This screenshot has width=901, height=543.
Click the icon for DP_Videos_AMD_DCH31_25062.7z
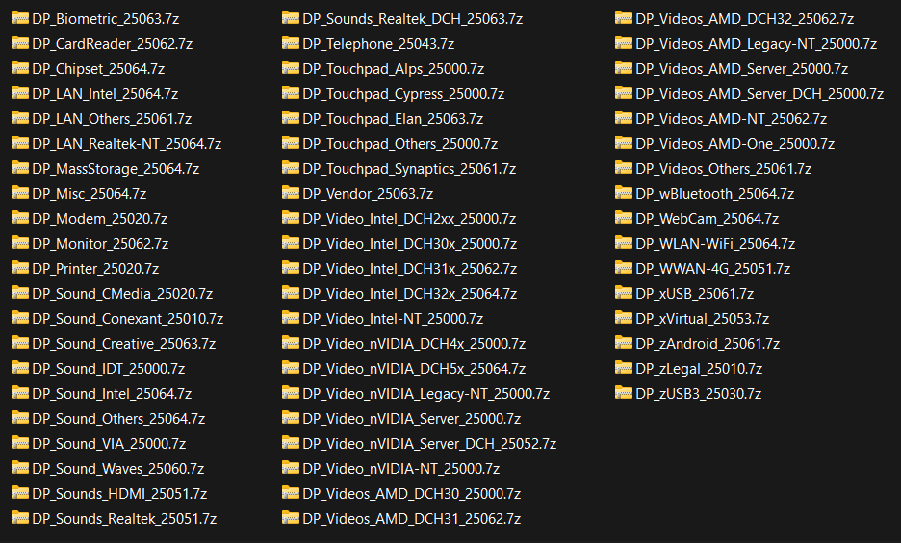(290, 517)
